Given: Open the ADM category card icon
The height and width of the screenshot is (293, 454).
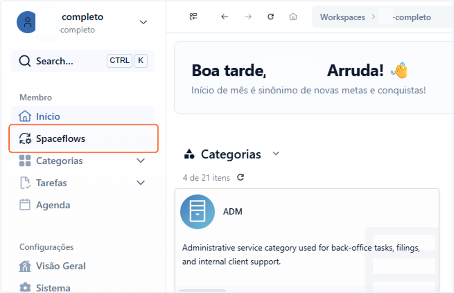Looking at the screenshot, I should click(x=197, y=212).
